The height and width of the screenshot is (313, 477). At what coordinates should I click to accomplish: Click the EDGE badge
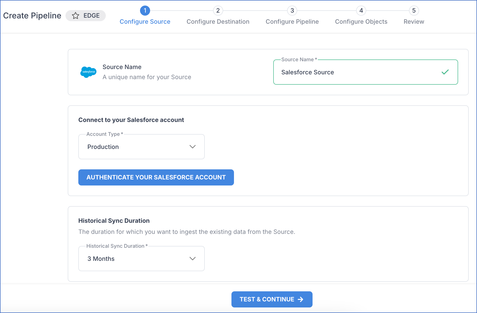click(x=86, y=16)
